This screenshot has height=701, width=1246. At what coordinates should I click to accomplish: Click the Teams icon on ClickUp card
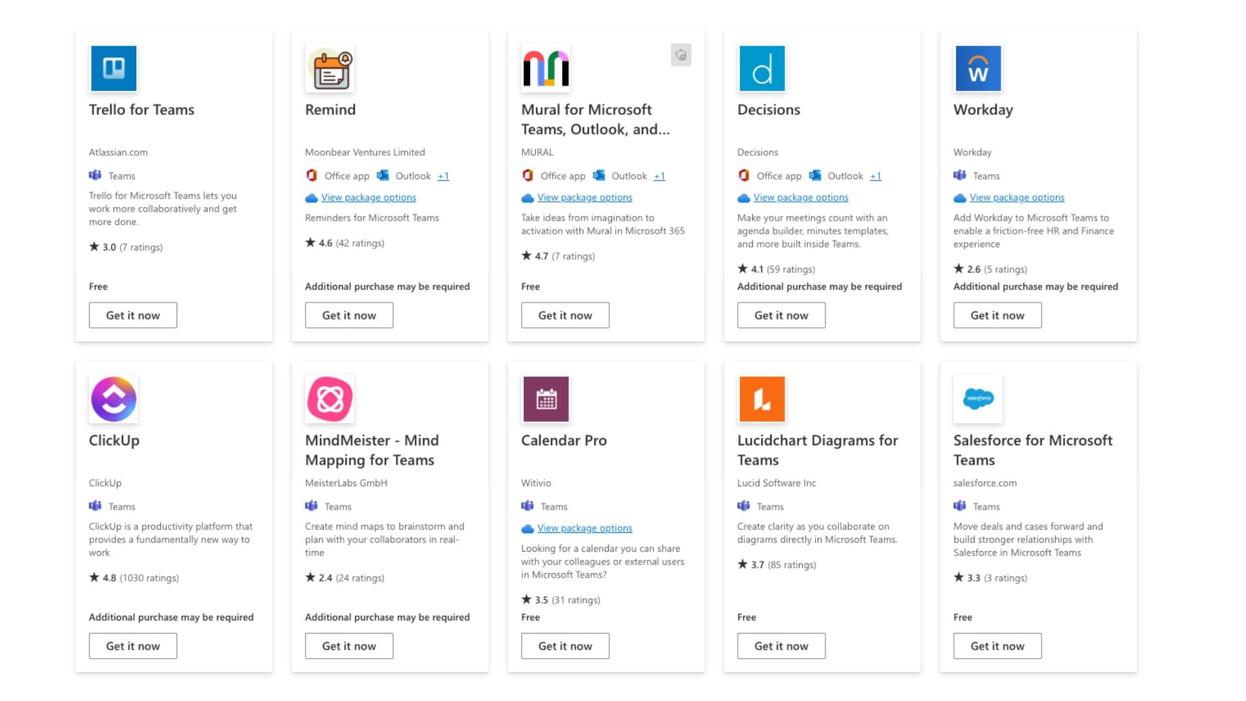[95, 506]
